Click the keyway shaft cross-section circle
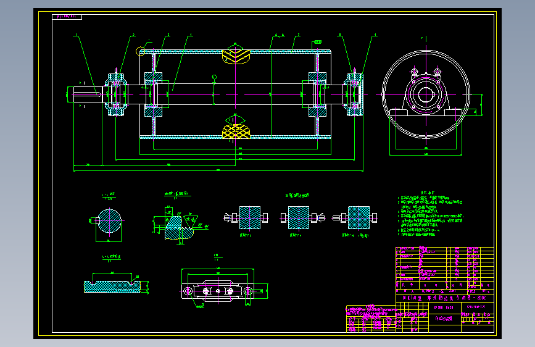 [x=109, y=221]
